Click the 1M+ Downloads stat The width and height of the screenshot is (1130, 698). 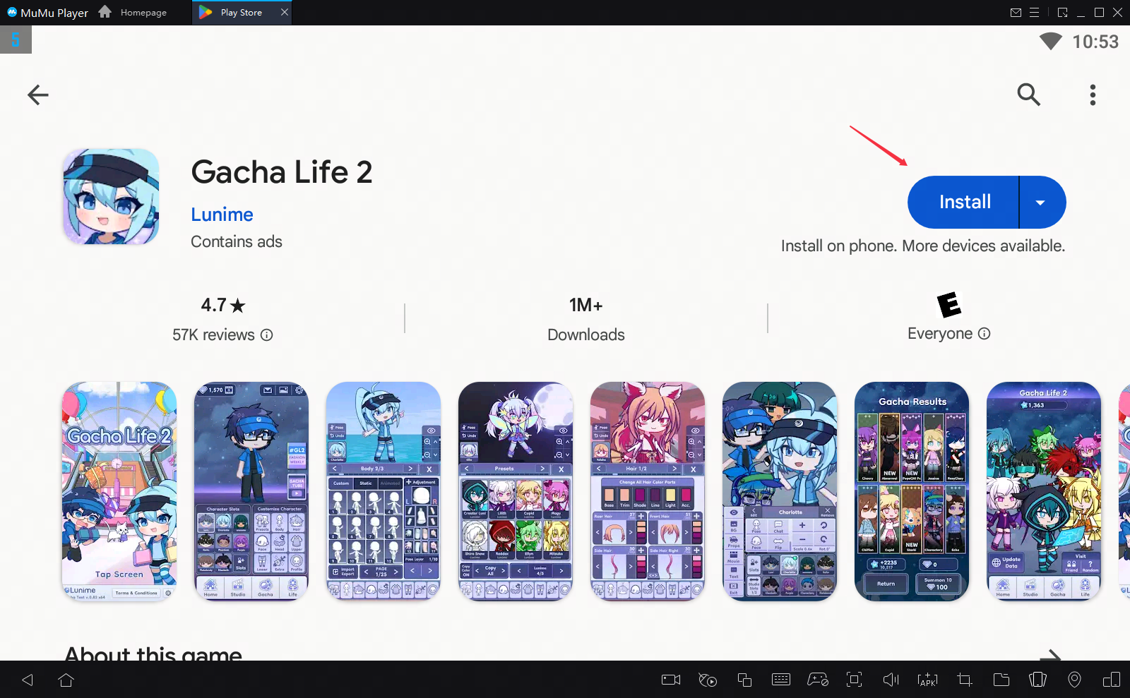point(586,319)
